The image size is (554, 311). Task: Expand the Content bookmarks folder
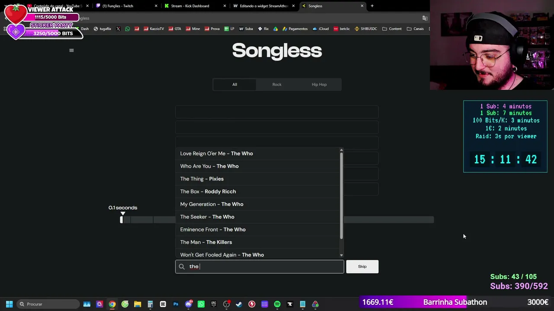click(392, 29)
